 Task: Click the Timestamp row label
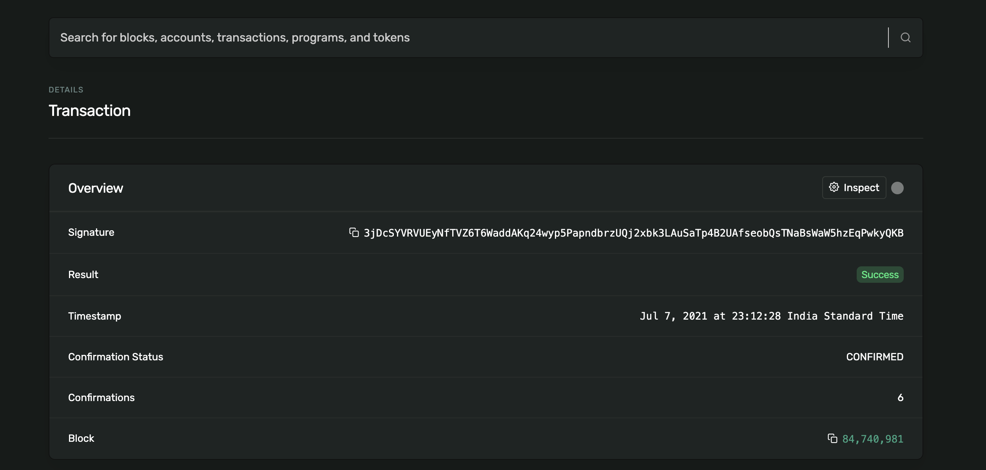coord(94,316)
